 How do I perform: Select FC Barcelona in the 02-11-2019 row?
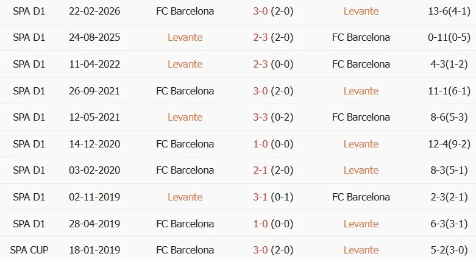(361, 197)
